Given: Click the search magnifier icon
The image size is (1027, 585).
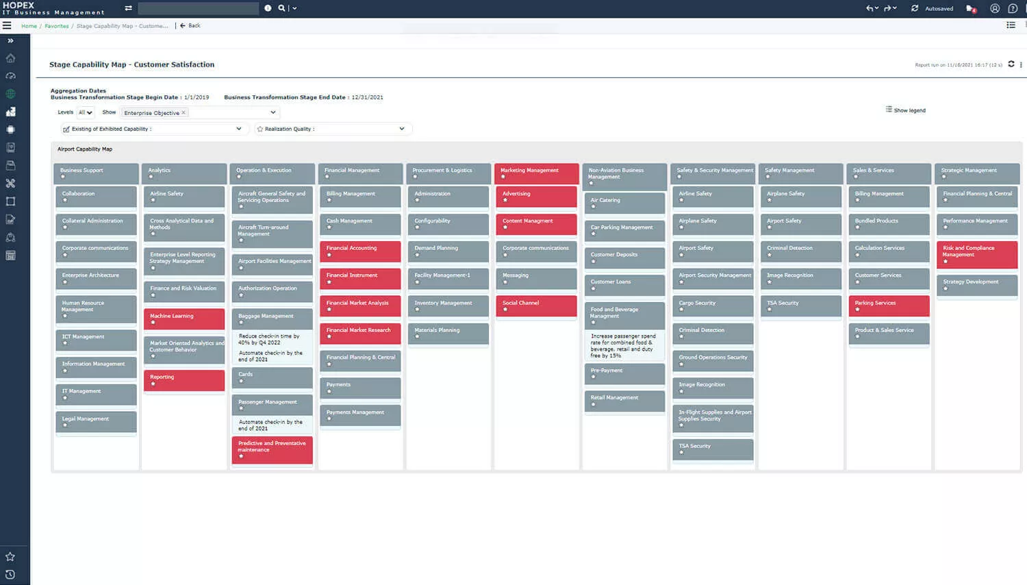Looking at the screenshot, I should pyautogui.click(x=281, y=8).
